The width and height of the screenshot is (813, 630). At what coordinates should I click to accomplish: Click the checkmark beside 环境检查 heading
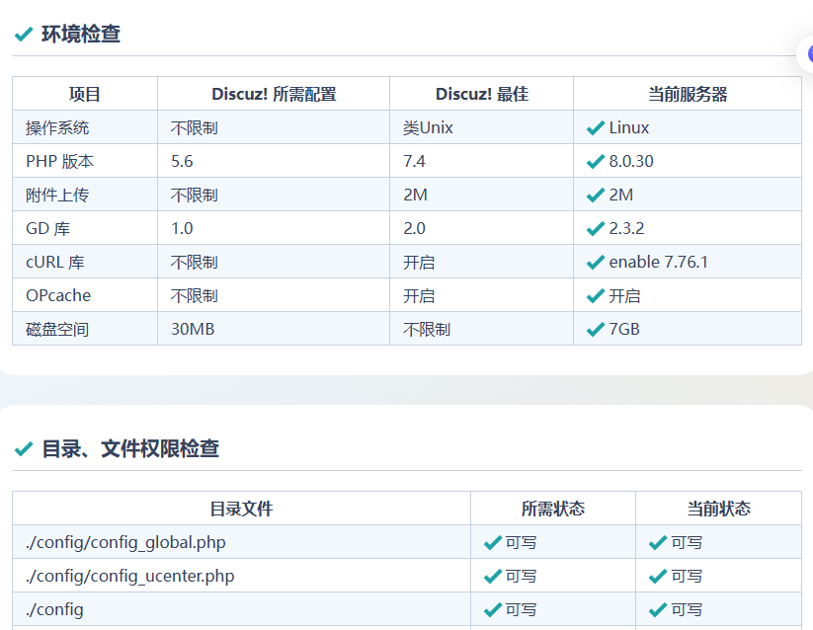(24, 35)
